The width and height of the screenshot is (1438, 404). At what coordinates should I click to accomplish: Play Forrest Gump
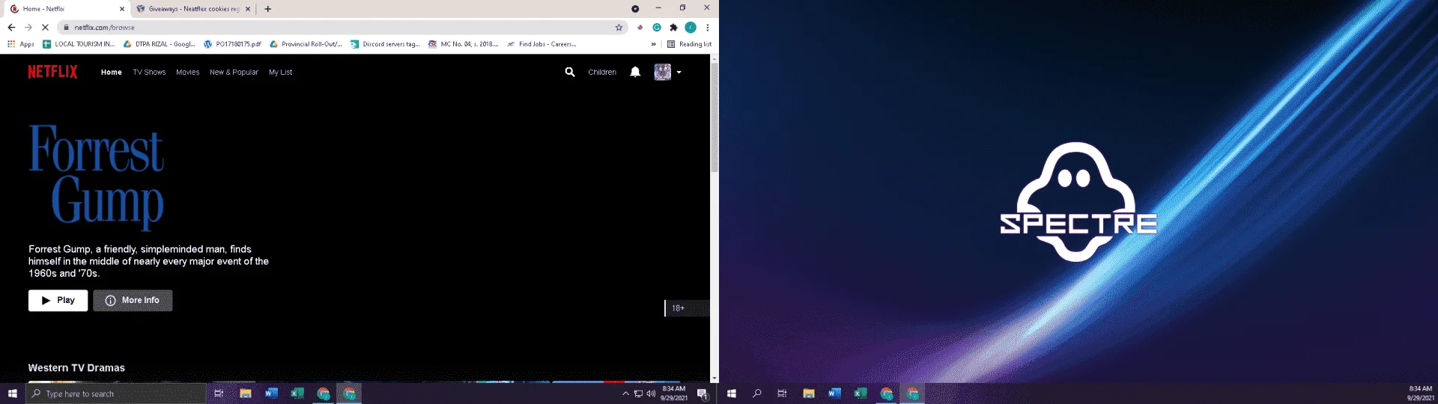[x=58, y=300]
